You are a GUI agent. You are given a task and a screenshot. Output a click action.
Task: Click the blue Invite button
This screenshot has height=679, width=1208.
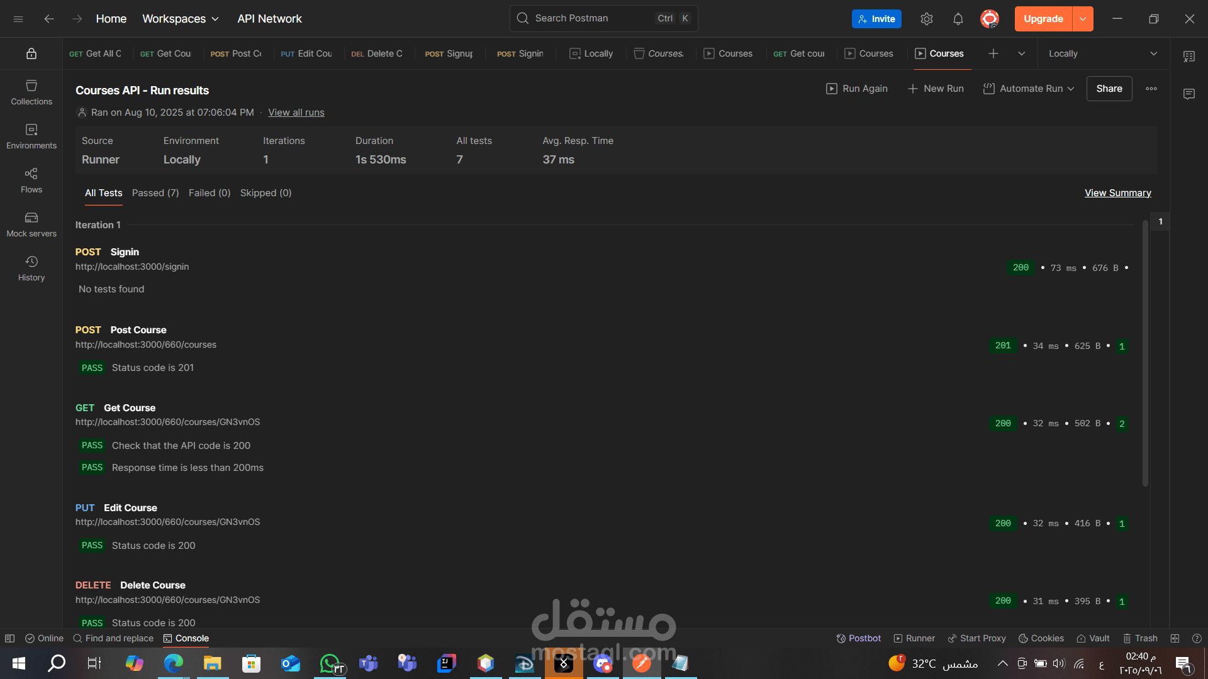(876, 19)
